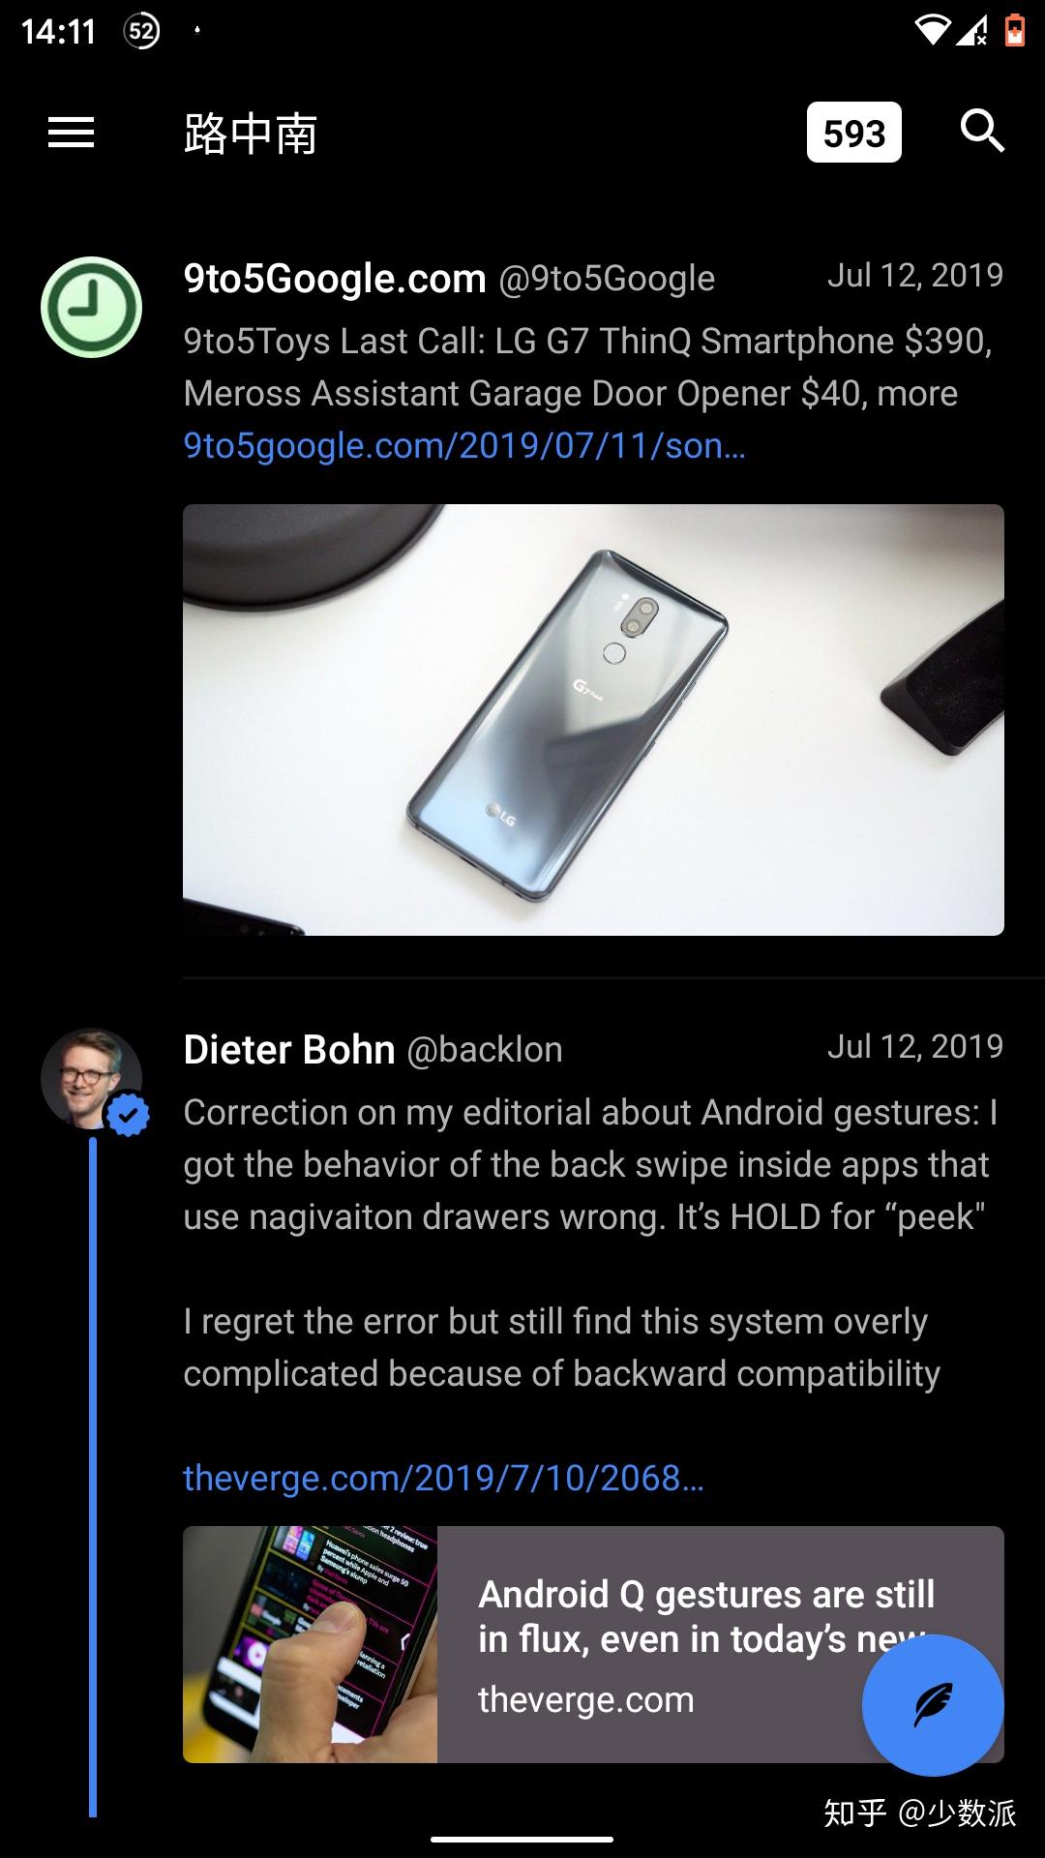Open Dieter Bohn's correction tweet text
Image resolution: width=1045 pixels, height=1858 pixels.
click(590, 1243)
